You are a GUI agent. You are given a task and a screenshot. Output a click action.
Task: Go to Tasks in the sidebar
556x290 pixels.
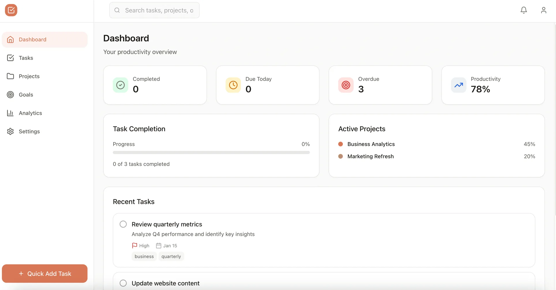[x=45, y=58]
